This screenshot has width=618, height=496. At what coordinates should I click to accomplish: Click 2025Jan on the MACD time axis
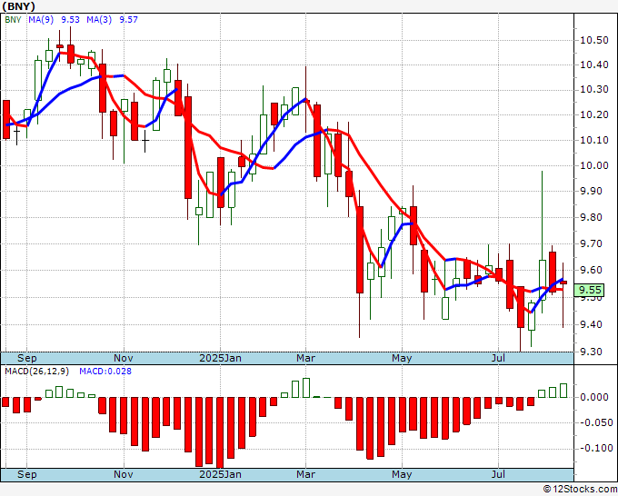tap(220, 474)
